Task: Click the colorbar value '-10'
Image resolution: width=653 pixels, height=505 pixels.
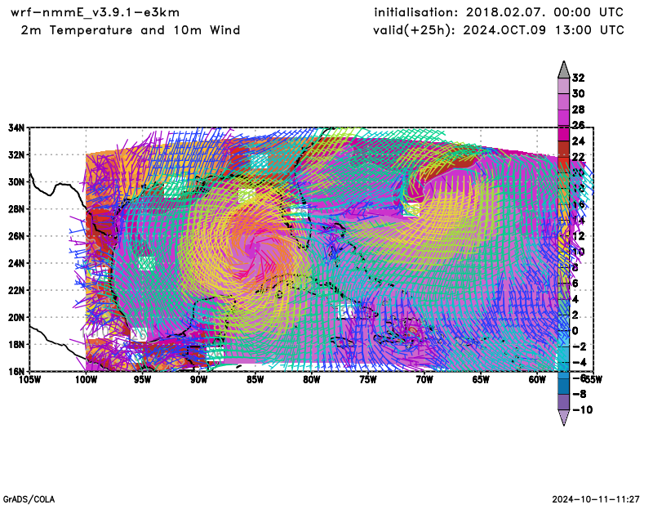Action: (582, 410)
